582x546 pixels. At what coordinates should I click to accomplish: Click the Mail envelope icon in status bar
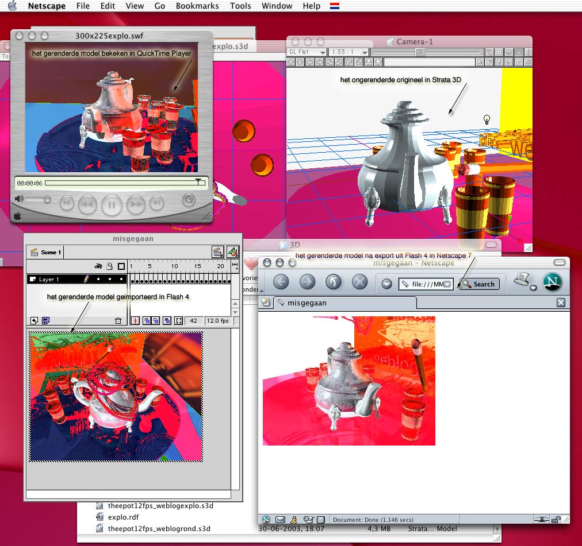pyautogui.click(x=280, y=520)
